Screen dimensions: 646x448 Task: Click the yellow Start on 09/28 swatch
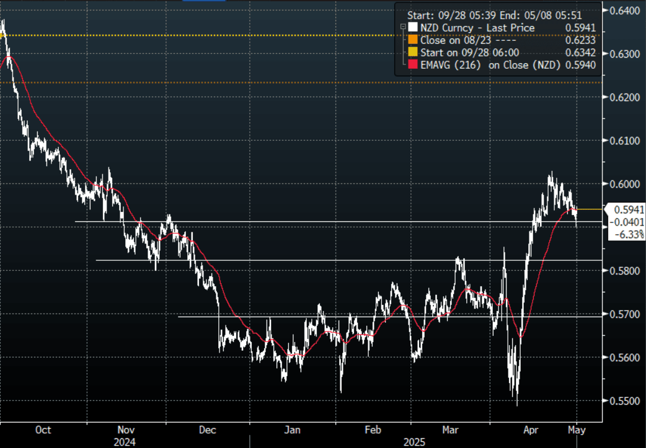click(413, 53)
